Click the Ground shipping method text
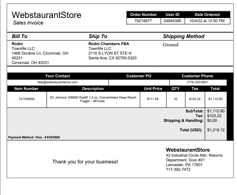 [x=171, y=45]
